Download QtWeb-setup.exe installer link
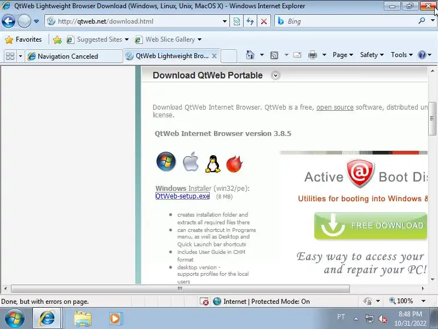The height and width of the screenshot is (329, 438). point(182,196)
